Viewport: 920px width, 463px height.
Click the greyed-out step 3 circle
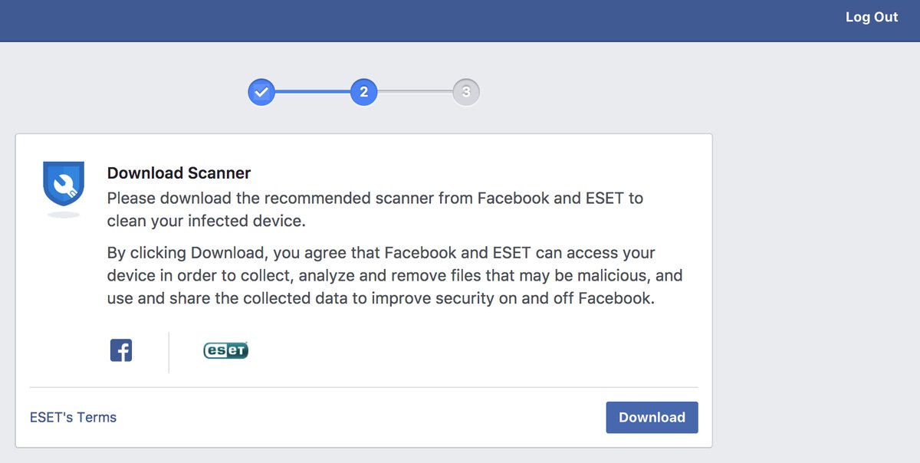(x=466, y=93)
